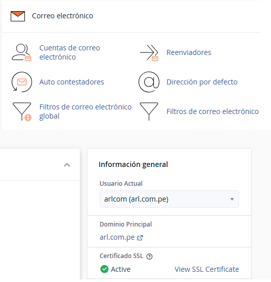Click the plain funnel icon for Filtros de correo electrónico
271x282 pixels.
tap(149, 111)
